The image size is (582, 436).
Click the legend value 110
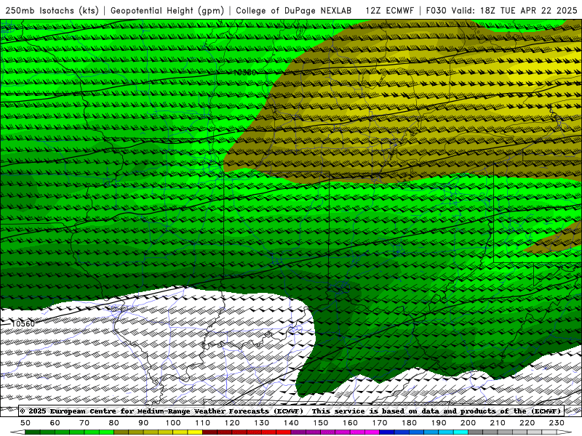tap(203, 423)
